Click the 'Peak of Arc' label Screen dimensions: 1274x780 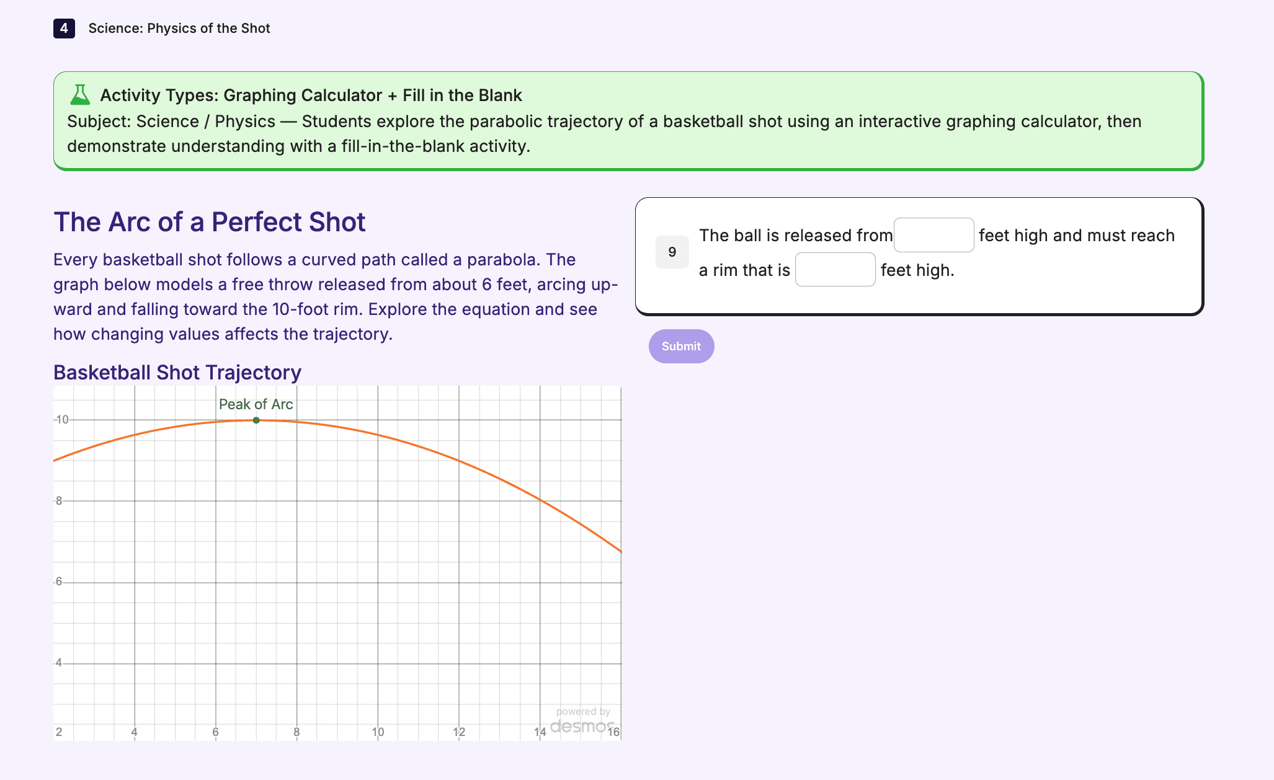click(256, 404)
